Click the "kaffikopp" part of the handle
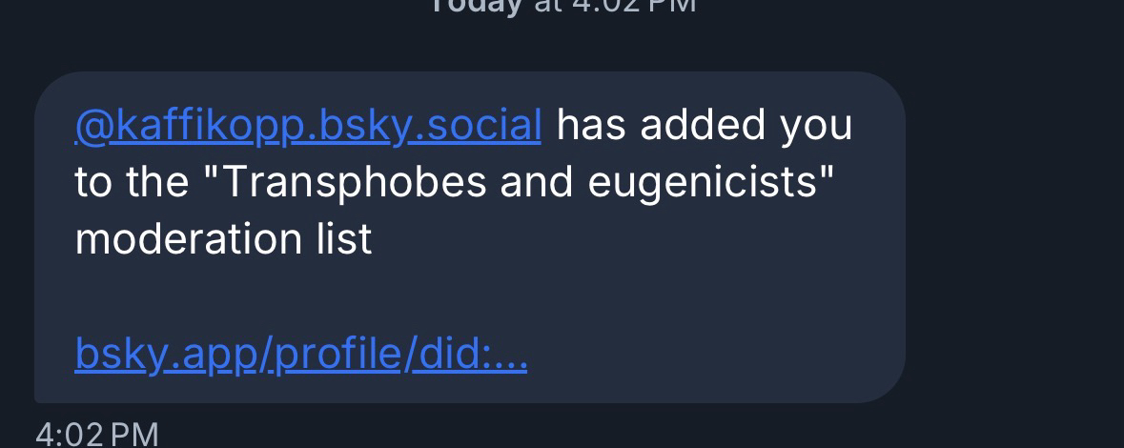 pyautogui.click(x=210, y=126)
